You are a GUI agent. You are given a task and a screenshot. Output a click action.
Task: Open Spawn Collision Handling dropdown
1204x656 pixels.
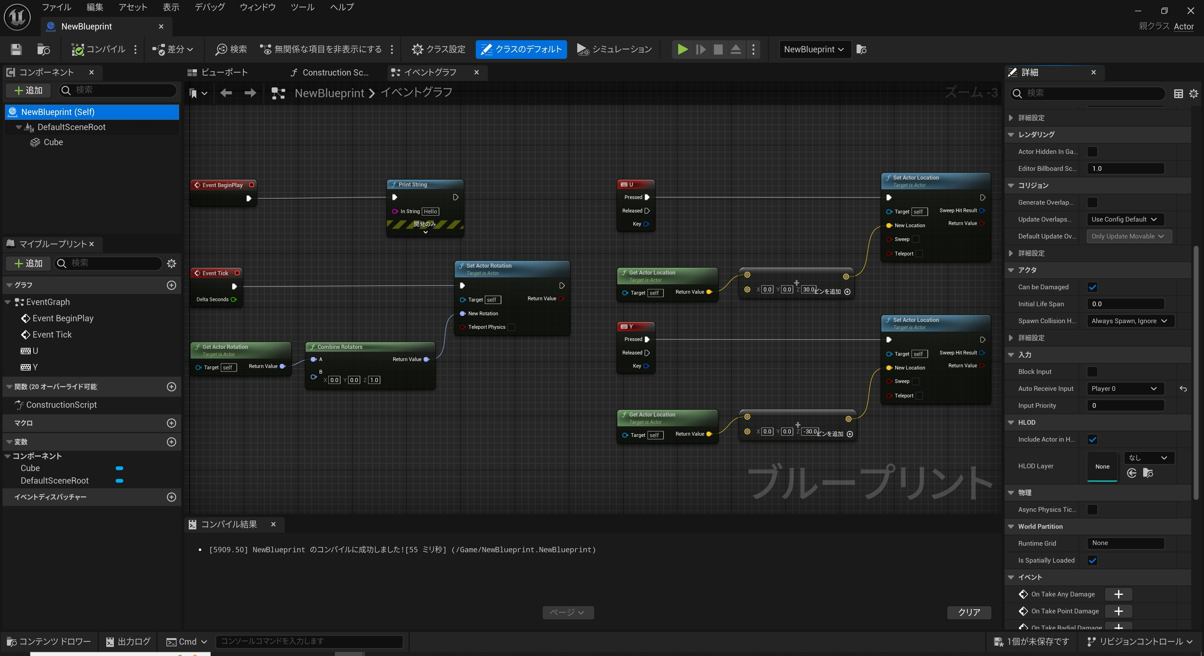1129,321
